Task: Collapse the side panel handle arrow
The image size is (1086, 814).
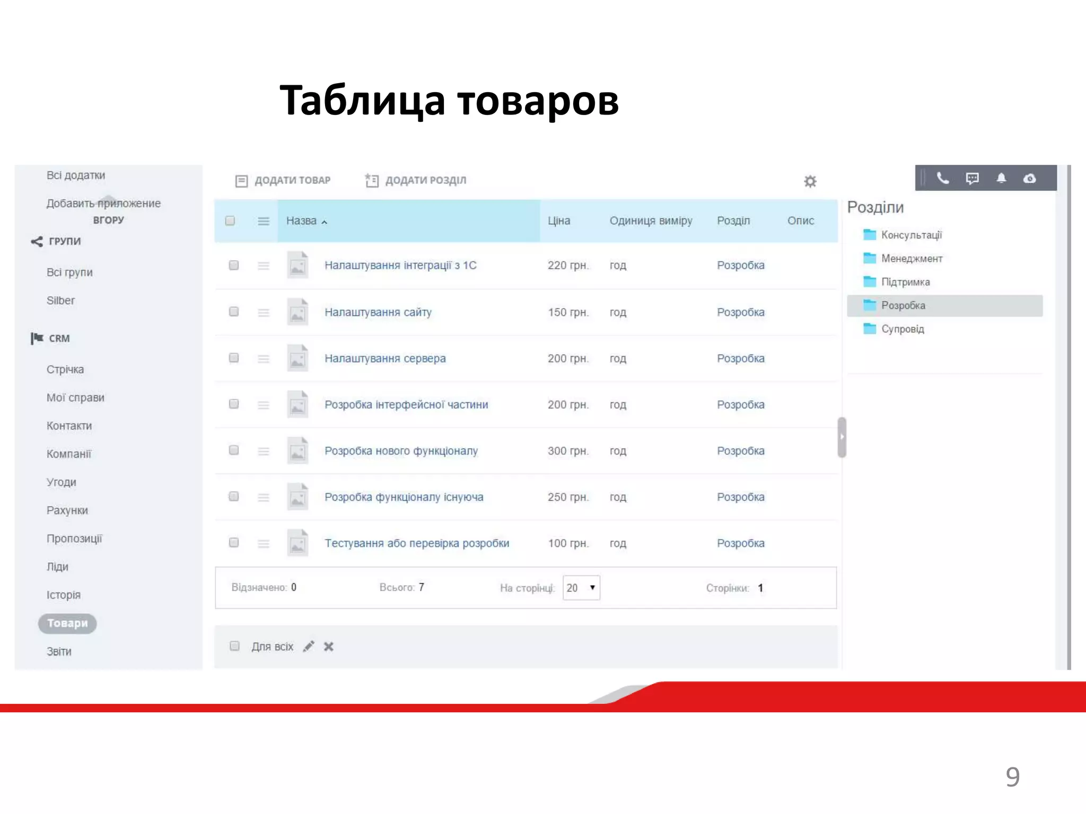Action: point(842,437)
